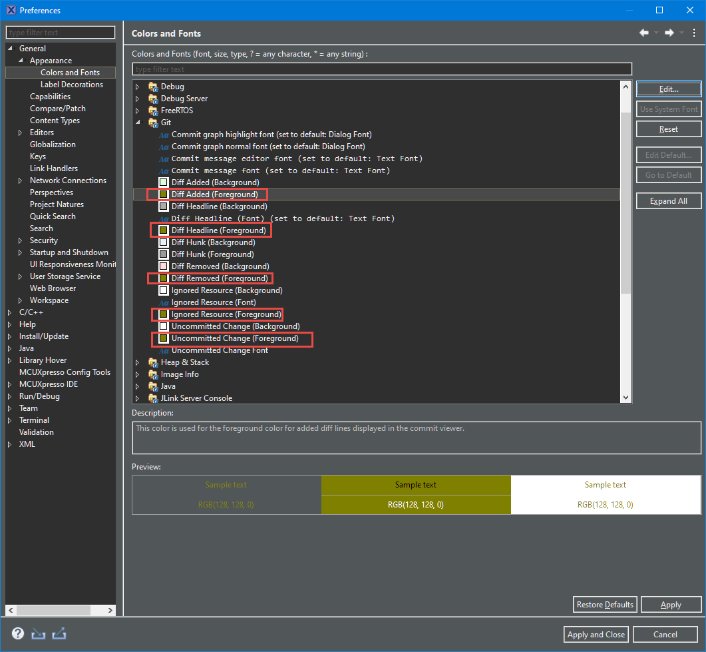
Task: Collapse the Git category in tree
Action: point(138,123)
